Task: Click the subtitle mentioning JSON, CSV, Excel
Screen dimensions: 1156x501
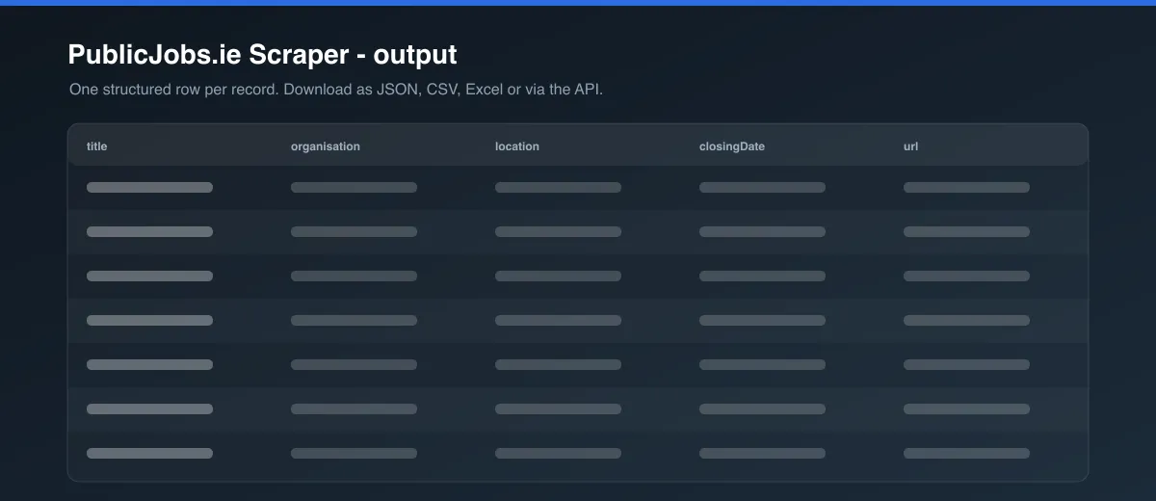Action: (336, 89)
